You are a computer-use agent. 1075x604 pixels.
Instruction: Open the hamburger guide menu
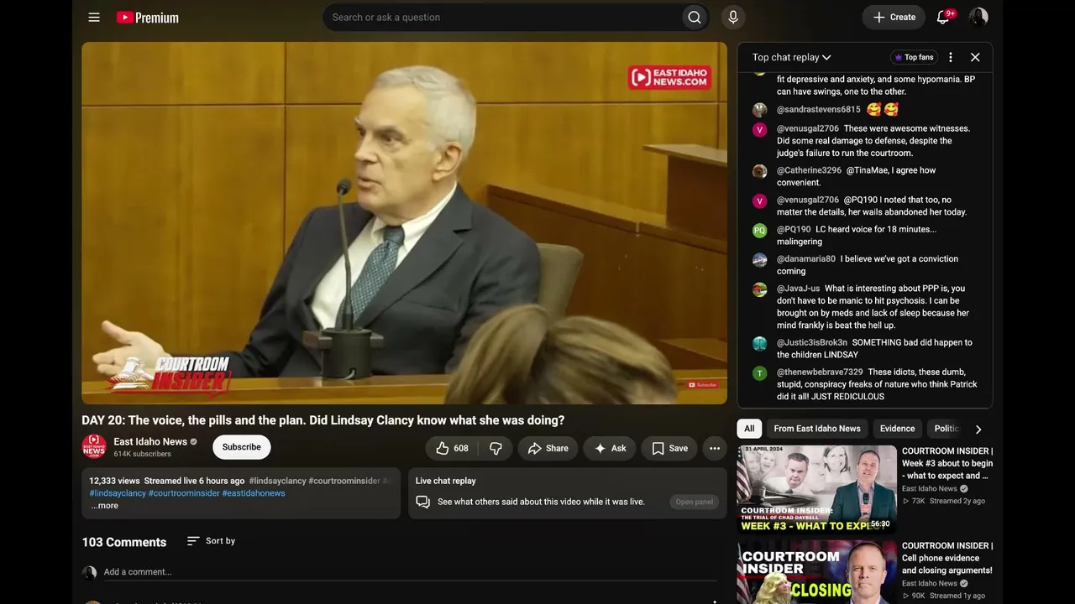point(94,18)
